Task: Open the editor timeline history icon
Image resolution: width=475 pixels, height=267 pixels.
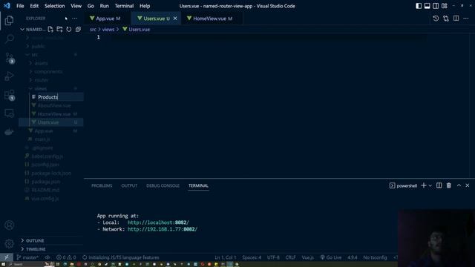Action: tap(436, 19)
